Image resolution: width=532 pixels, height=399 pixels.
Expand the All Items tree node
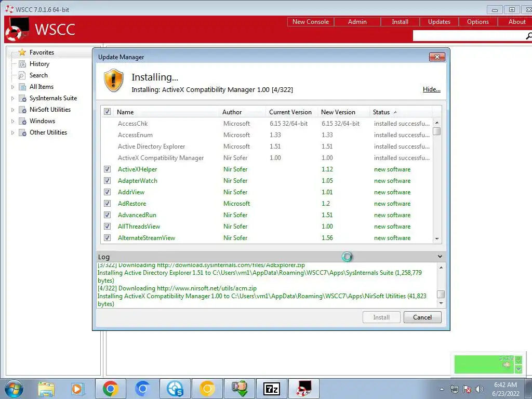pos(12,87)
